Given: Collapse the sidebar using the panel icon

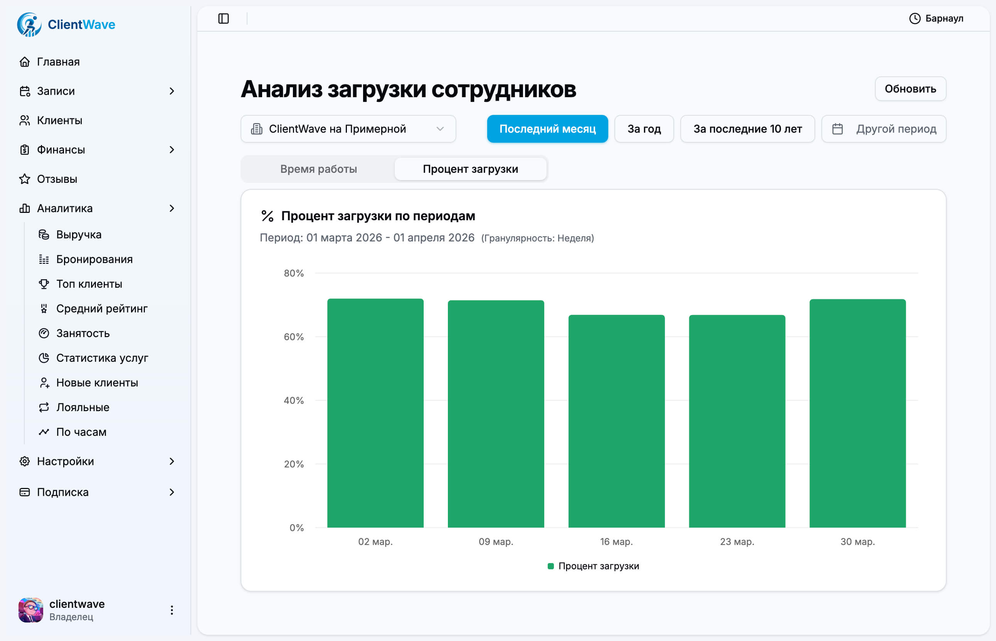Looking at the screenshot, I should 224,18.
